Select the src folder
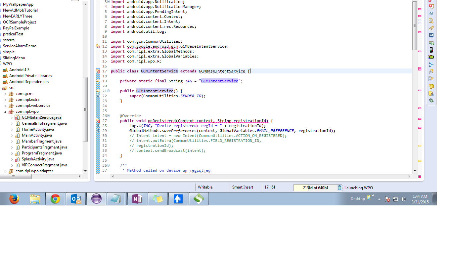The width and height of the screenshot is (452, 254). point(12,88)
